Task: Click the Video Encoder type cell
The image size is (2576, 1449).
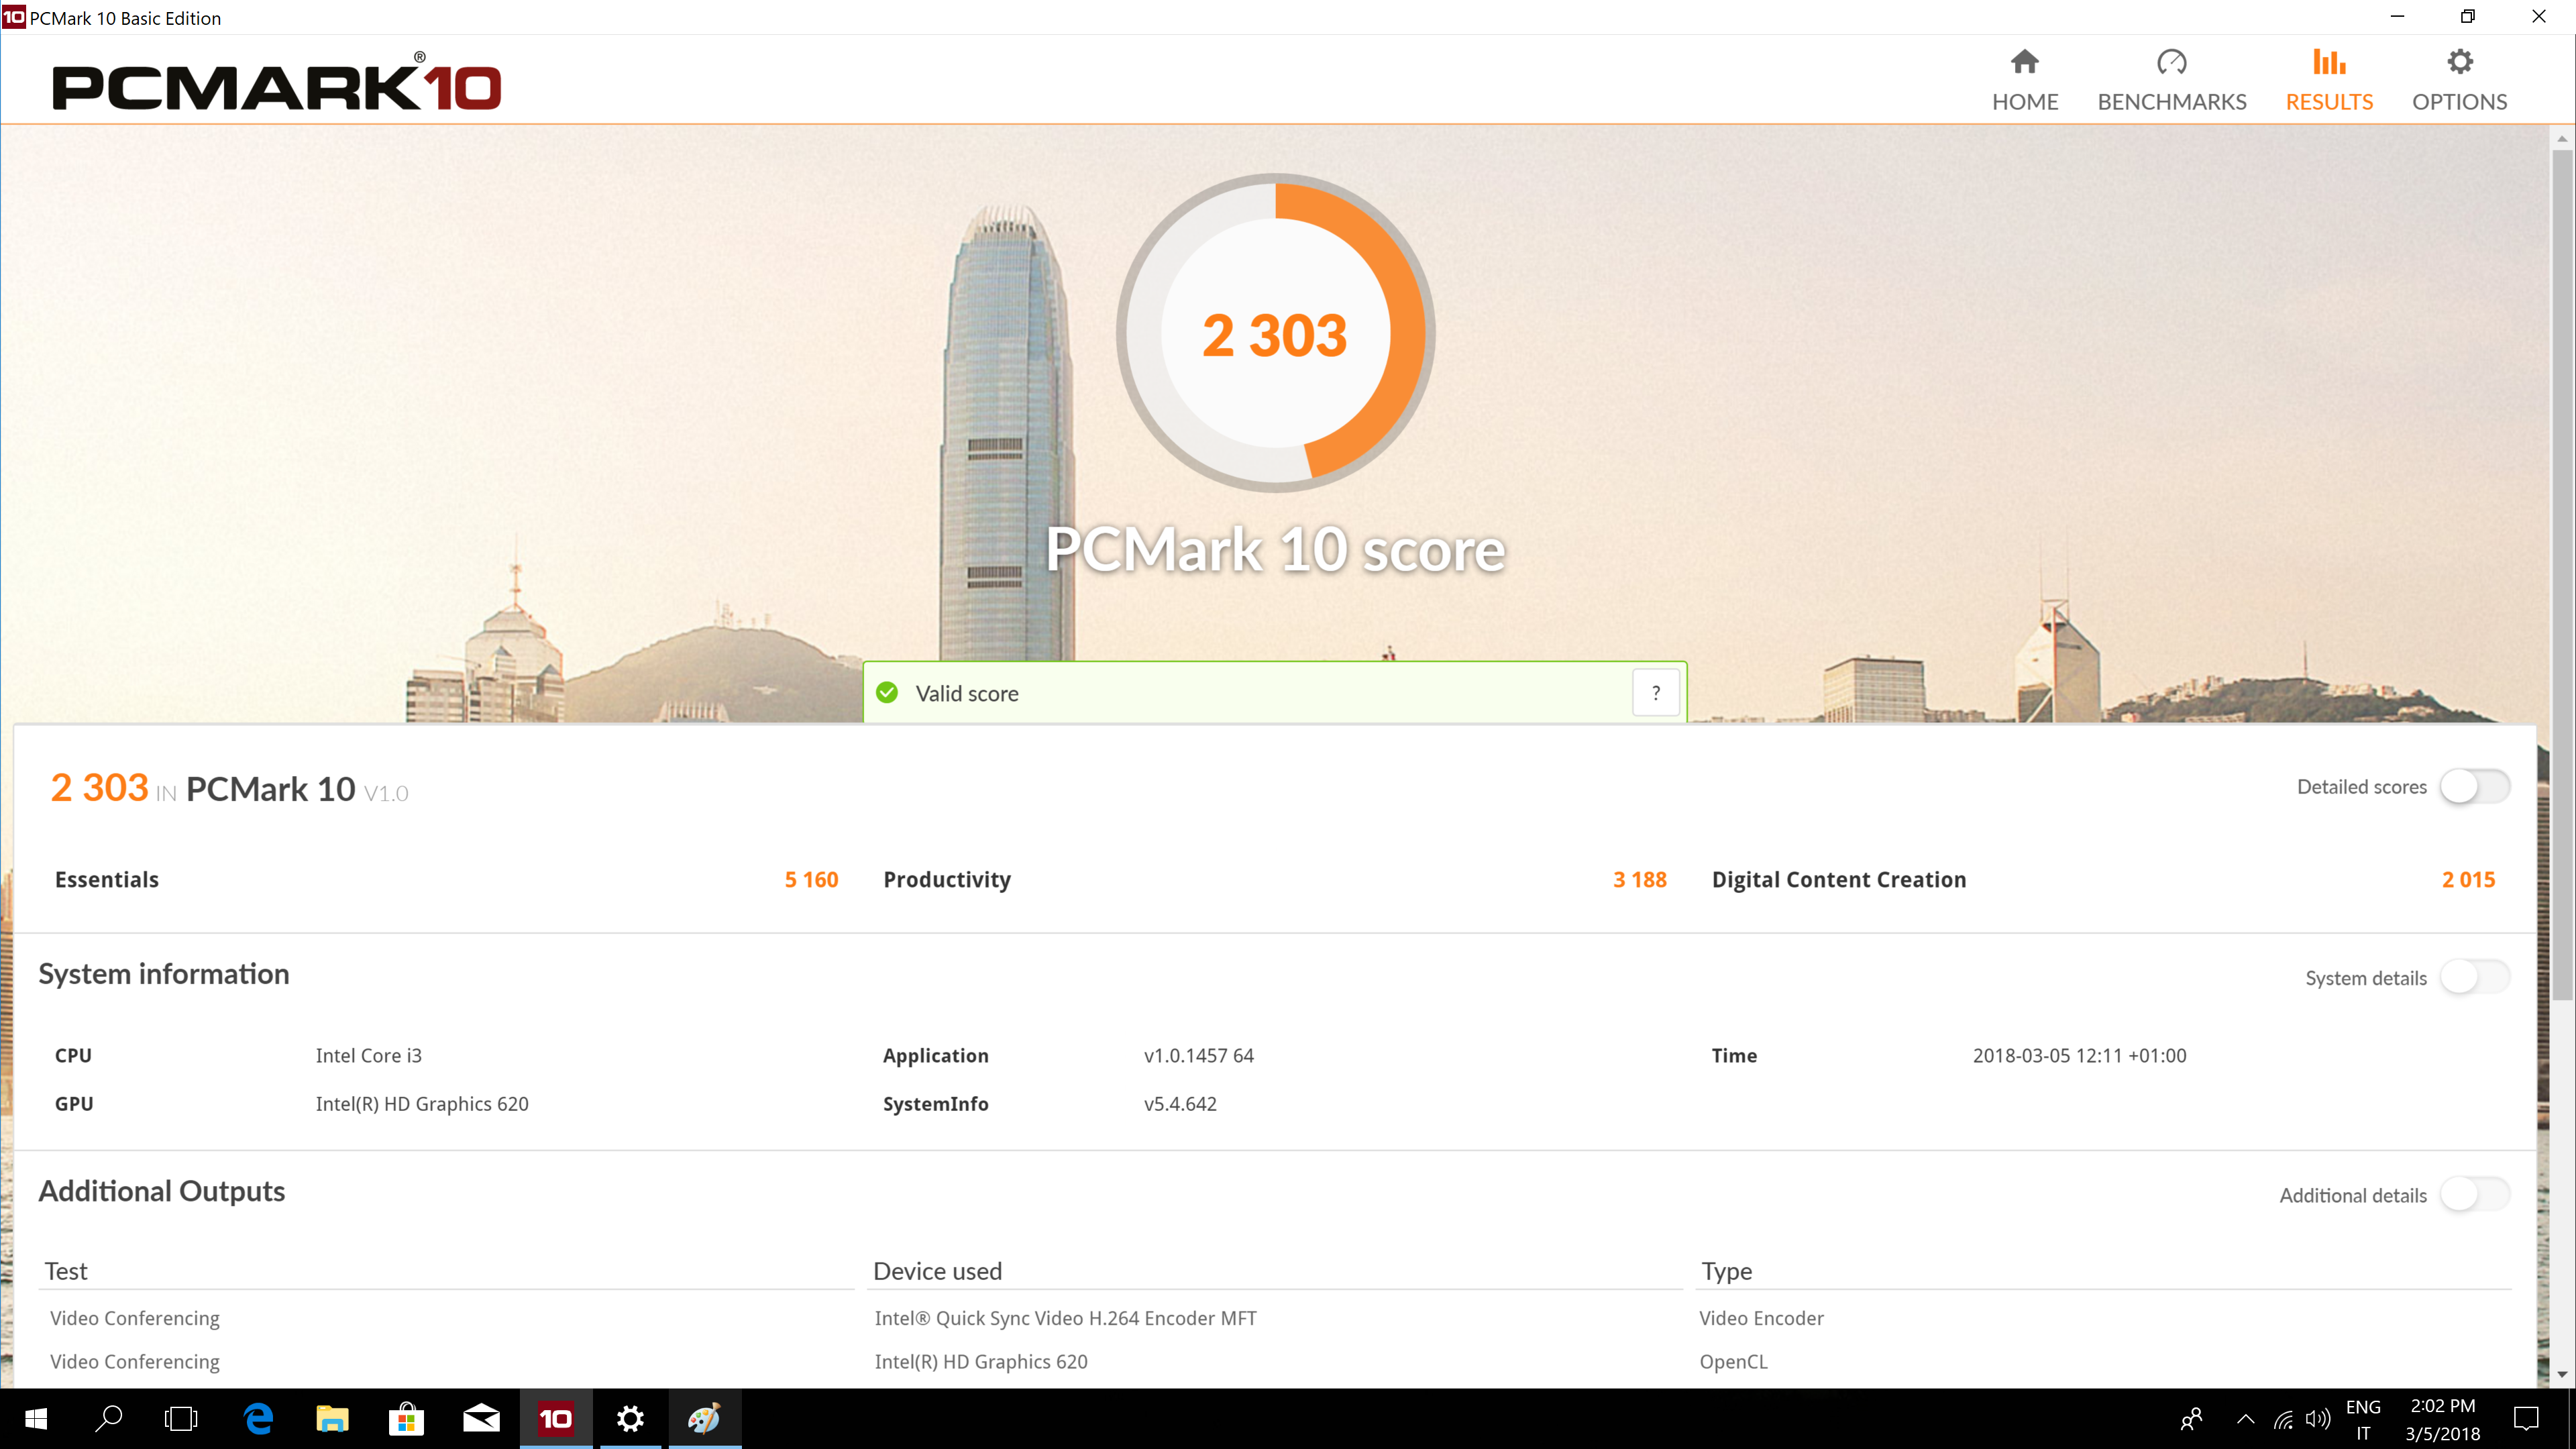Action: click(x=1761, y=1319)
